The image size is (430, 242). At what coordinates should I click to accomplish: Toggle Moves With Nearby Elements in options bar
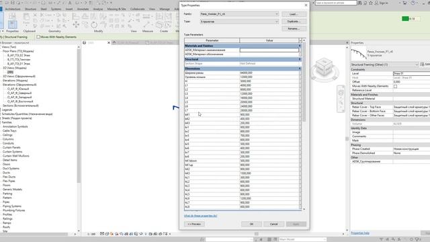[38, 37]
